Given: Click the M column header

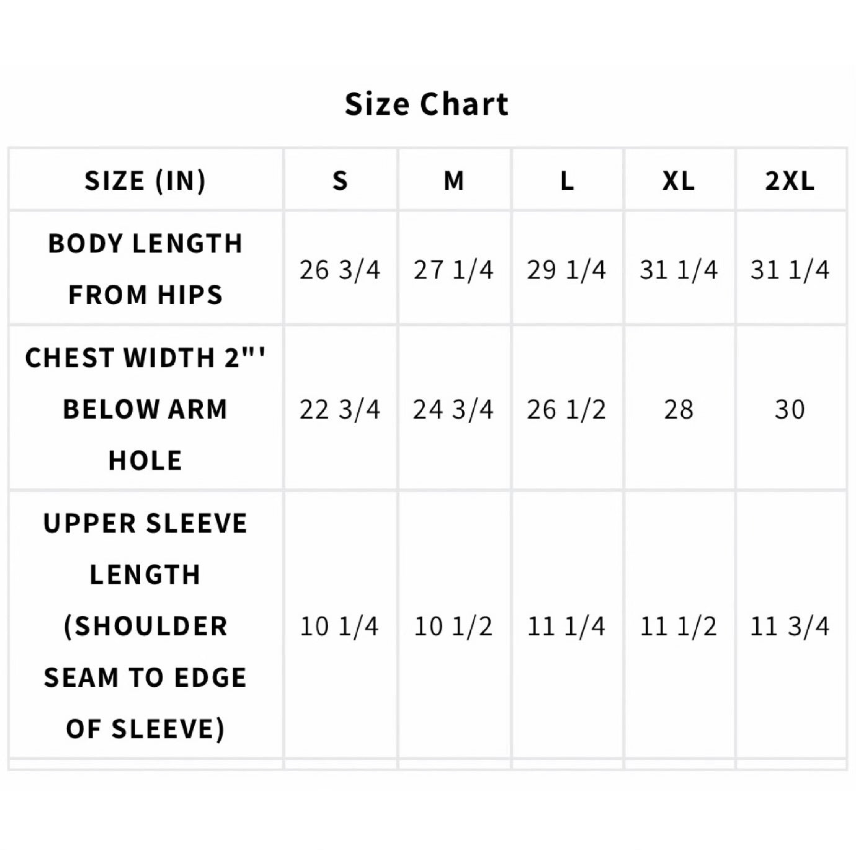Looking at the screenshot, I should tap(453, 181).
